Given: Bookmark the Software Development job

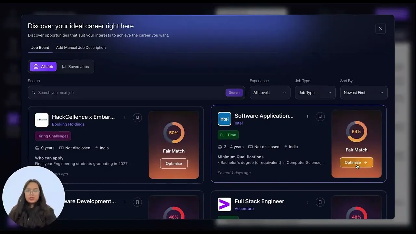Looking at the screenshot, I should tap(137, 202).
